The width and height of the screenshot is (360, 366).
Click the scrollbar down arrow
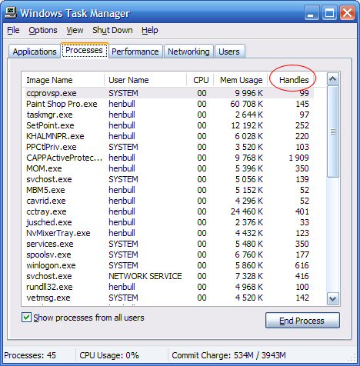333,298
